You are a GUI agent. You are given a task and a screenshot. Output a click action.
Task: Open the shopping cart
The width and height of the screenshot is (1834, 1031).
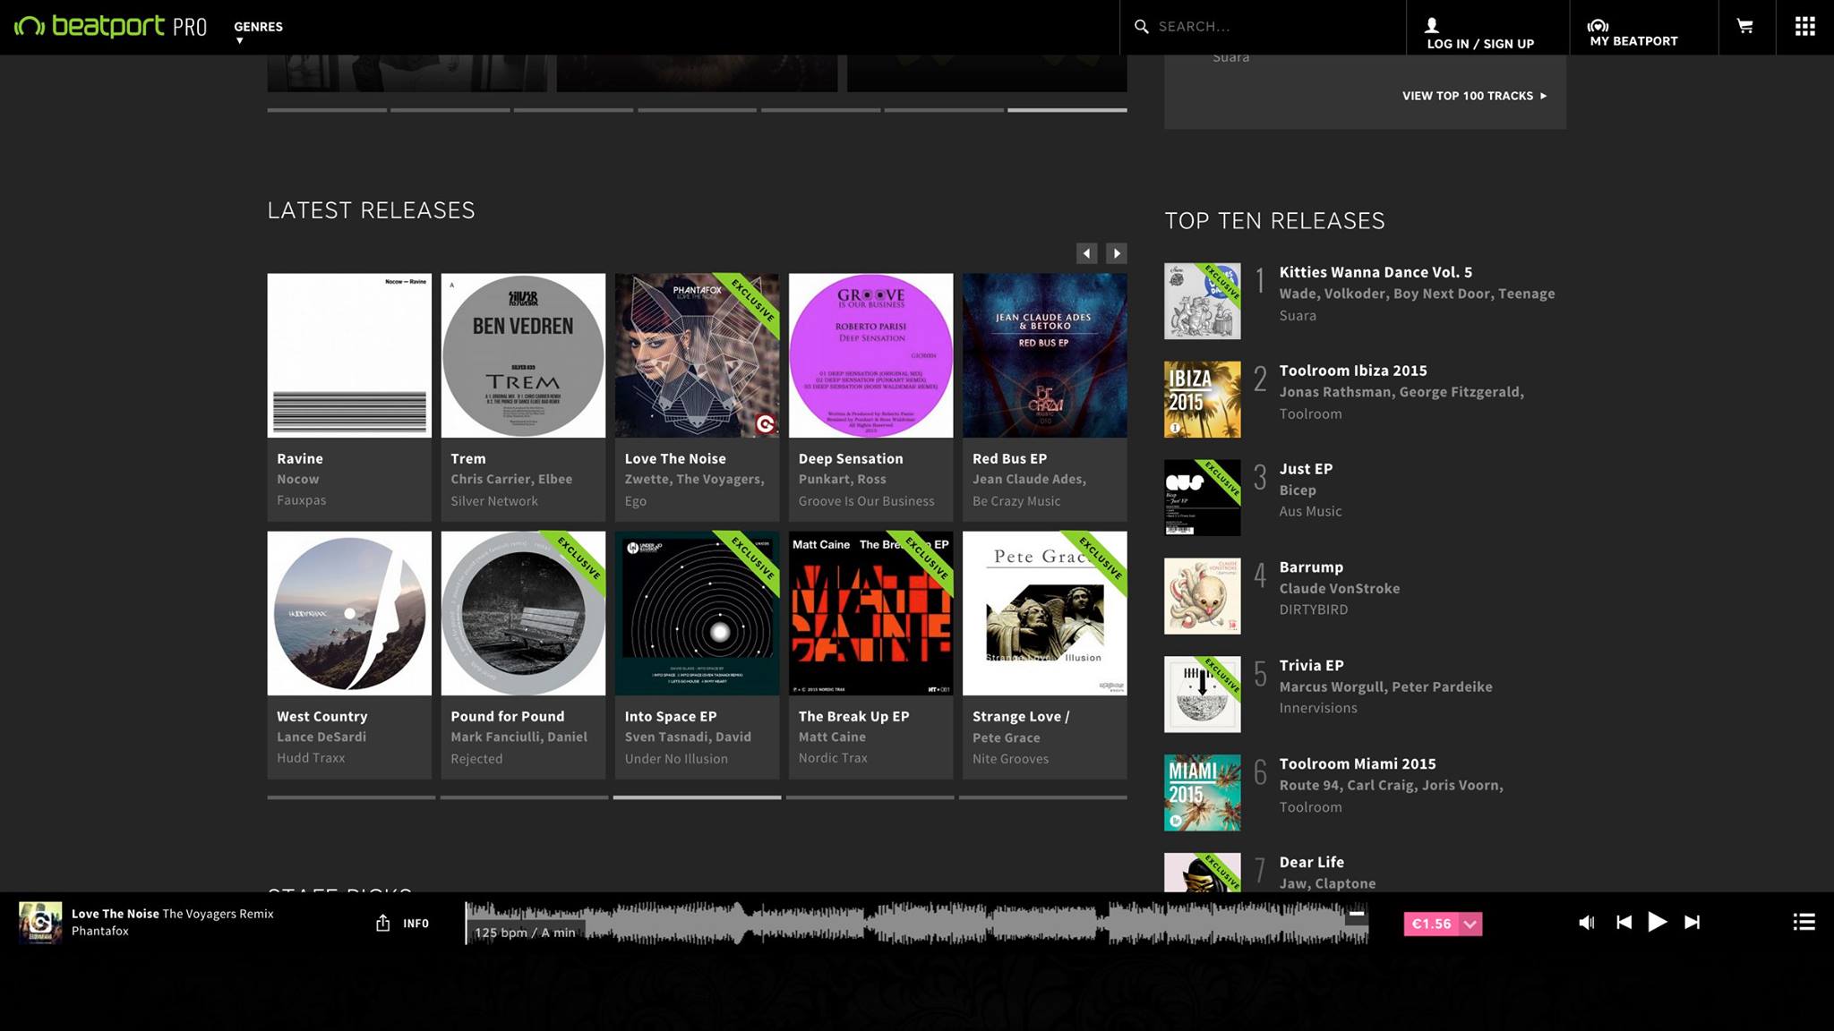(1745, 26)
